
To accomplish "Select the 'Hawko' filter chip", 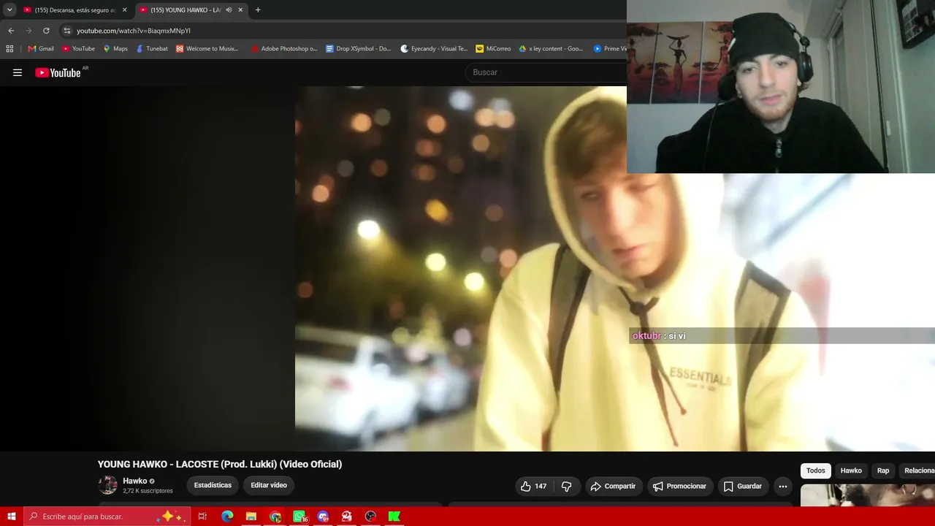I will click(x=851, y=470).
